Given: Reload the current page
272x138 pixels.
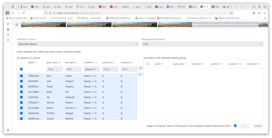Looking at the screenshot, I should click(23, 13).
